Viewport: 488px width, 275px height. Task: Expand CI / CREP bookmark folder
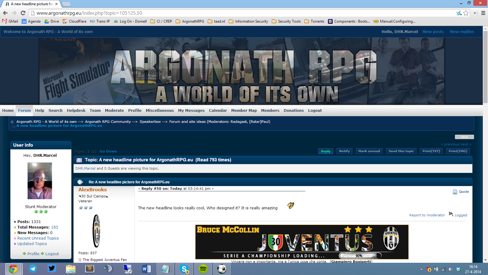(x=161, y=21)
